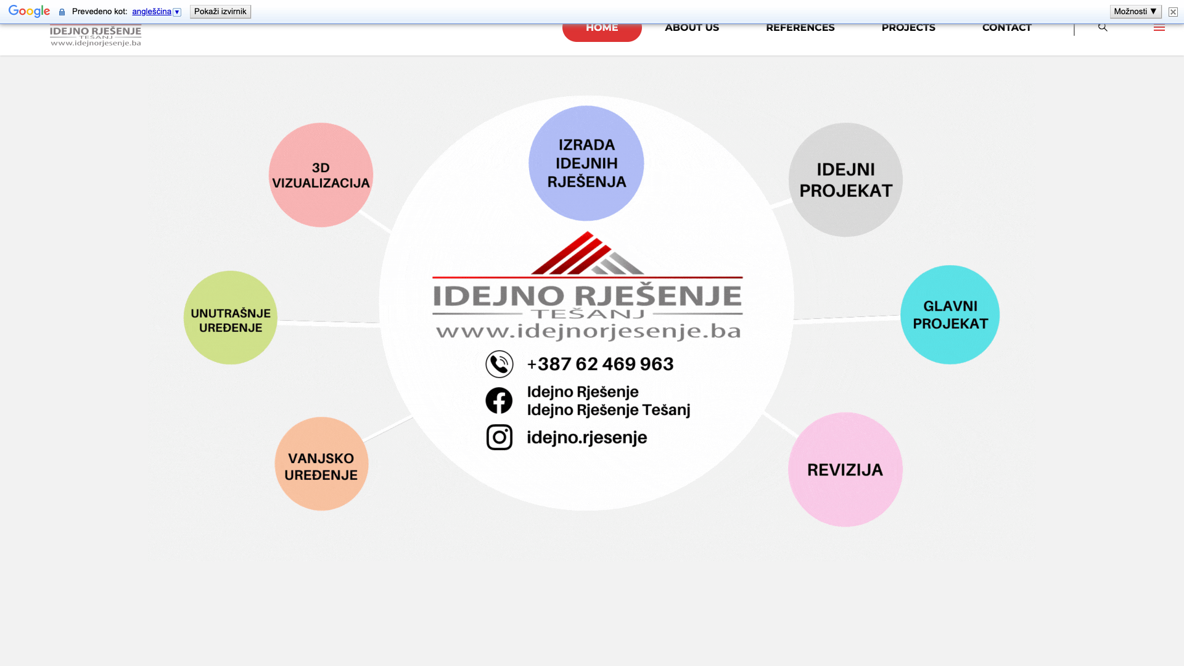Select the cyan GLAVNI PROJEKAT circle
This screenshot has height=666, width=1184.
(x=950, y=314)
